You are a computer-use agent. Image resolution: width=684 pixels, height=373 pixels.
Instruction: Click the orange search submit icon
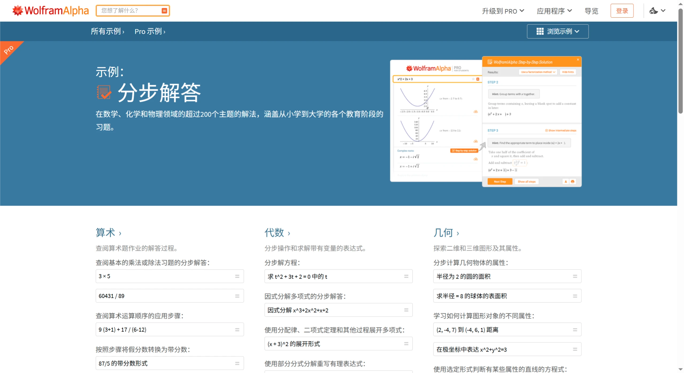coord(164,11)
